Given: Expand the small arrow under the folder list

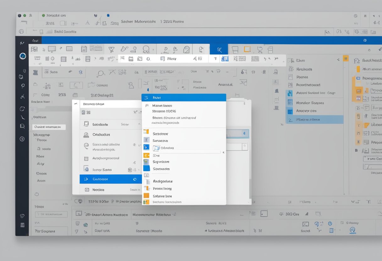Looking at the screenshot, I should [x=223, y=152].
